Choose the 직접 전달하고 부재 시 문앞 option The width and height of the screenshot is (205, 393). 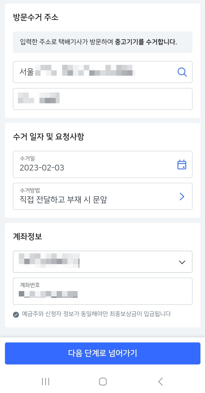64,200
